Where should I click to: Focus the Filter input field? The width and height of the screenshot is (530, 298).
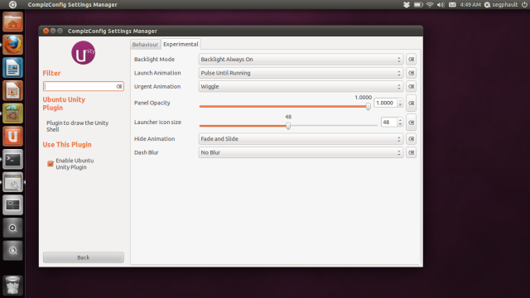(x=80, y=86)
